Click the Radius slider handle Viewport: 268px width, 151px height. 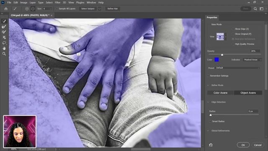tap(211, 115)
